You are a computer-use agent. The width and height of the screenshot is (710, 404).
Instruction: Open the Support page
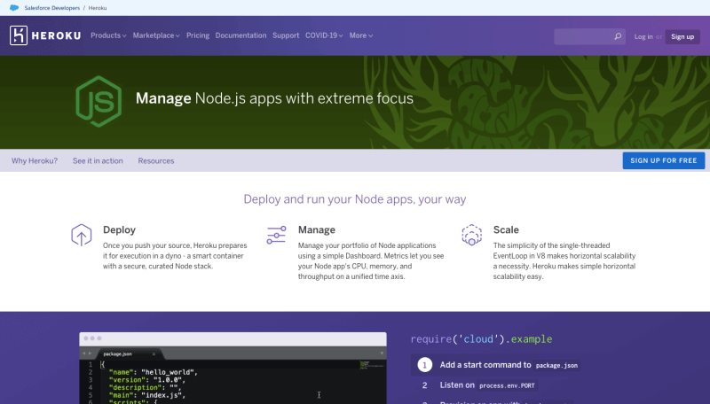coord(286,35)
